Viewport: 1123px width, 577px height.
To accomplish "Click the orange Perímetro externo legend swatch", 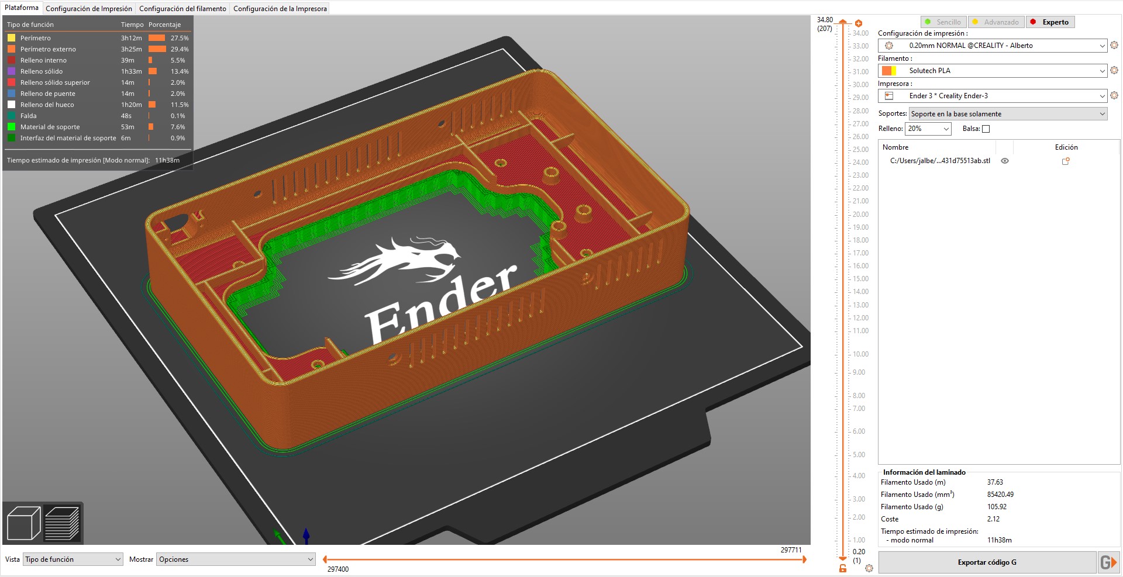I will tap(11, 49).
